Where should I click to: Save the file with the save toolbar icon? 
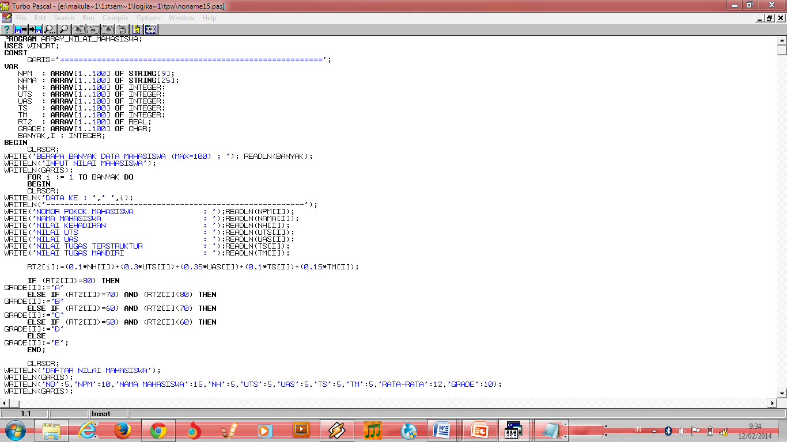[x=34, y=29]
